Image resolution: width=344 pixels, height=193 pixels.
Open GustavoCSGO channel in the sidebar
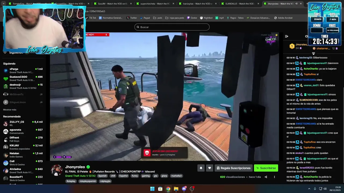[x=23, y=79]
